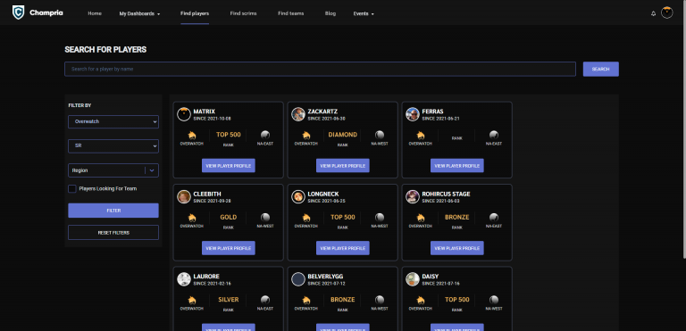Click Zackartz's profile avatar

click(x=298, y=114)
